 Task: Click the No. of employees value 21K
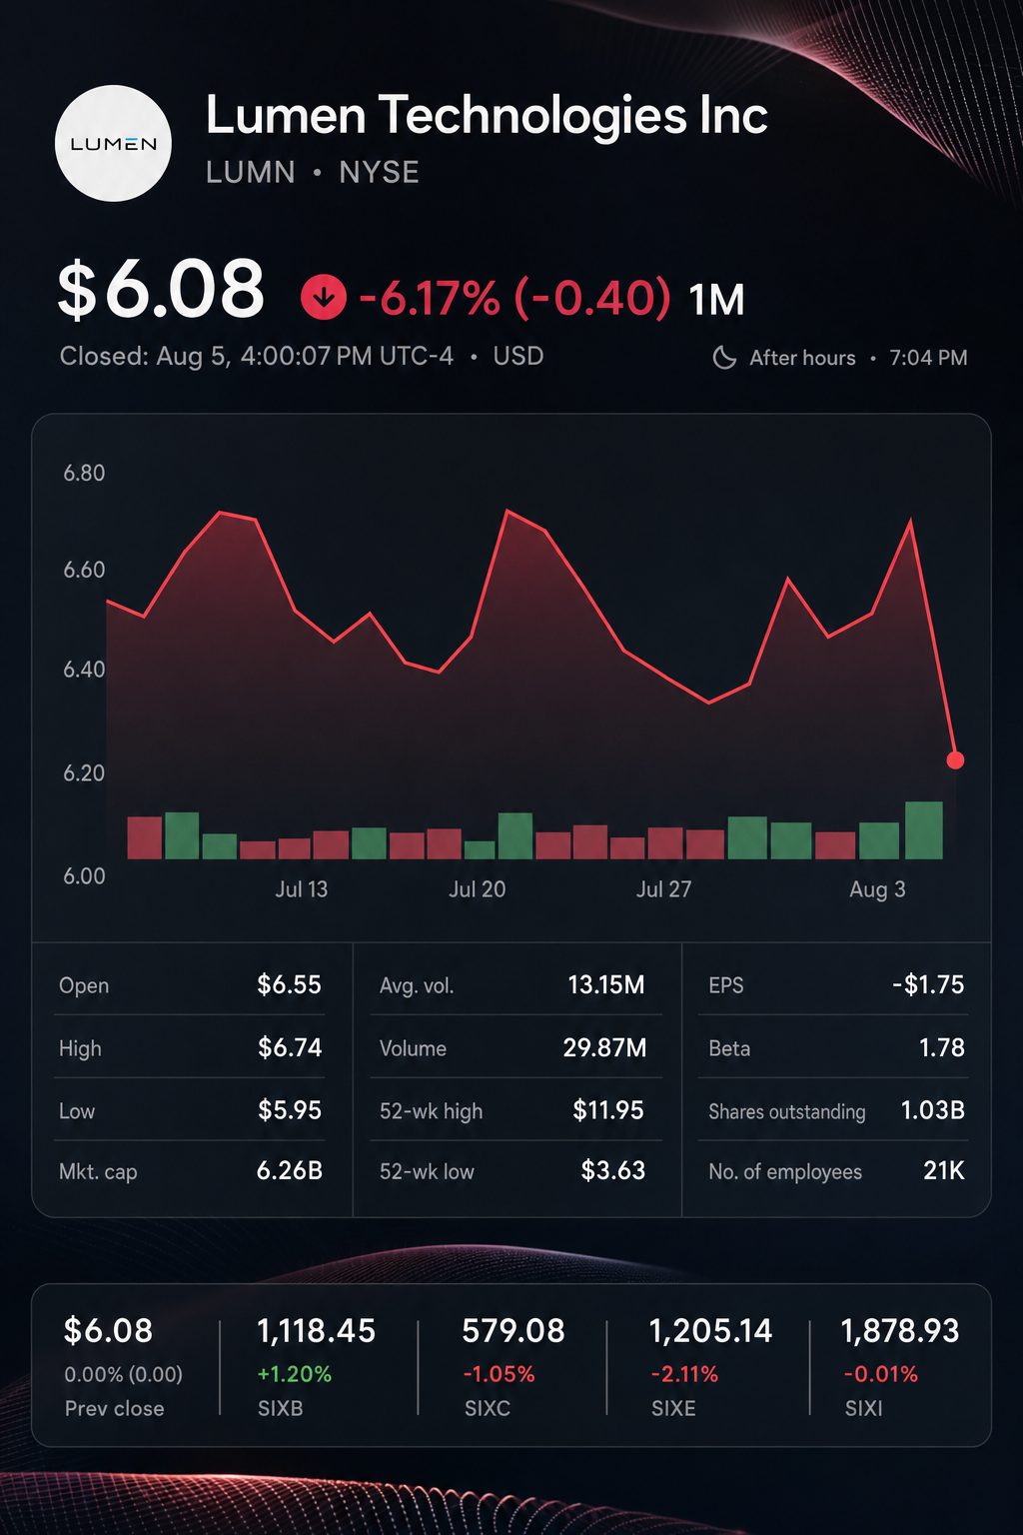944,1170
